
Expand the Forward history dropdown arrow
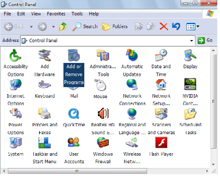point(54,27)
